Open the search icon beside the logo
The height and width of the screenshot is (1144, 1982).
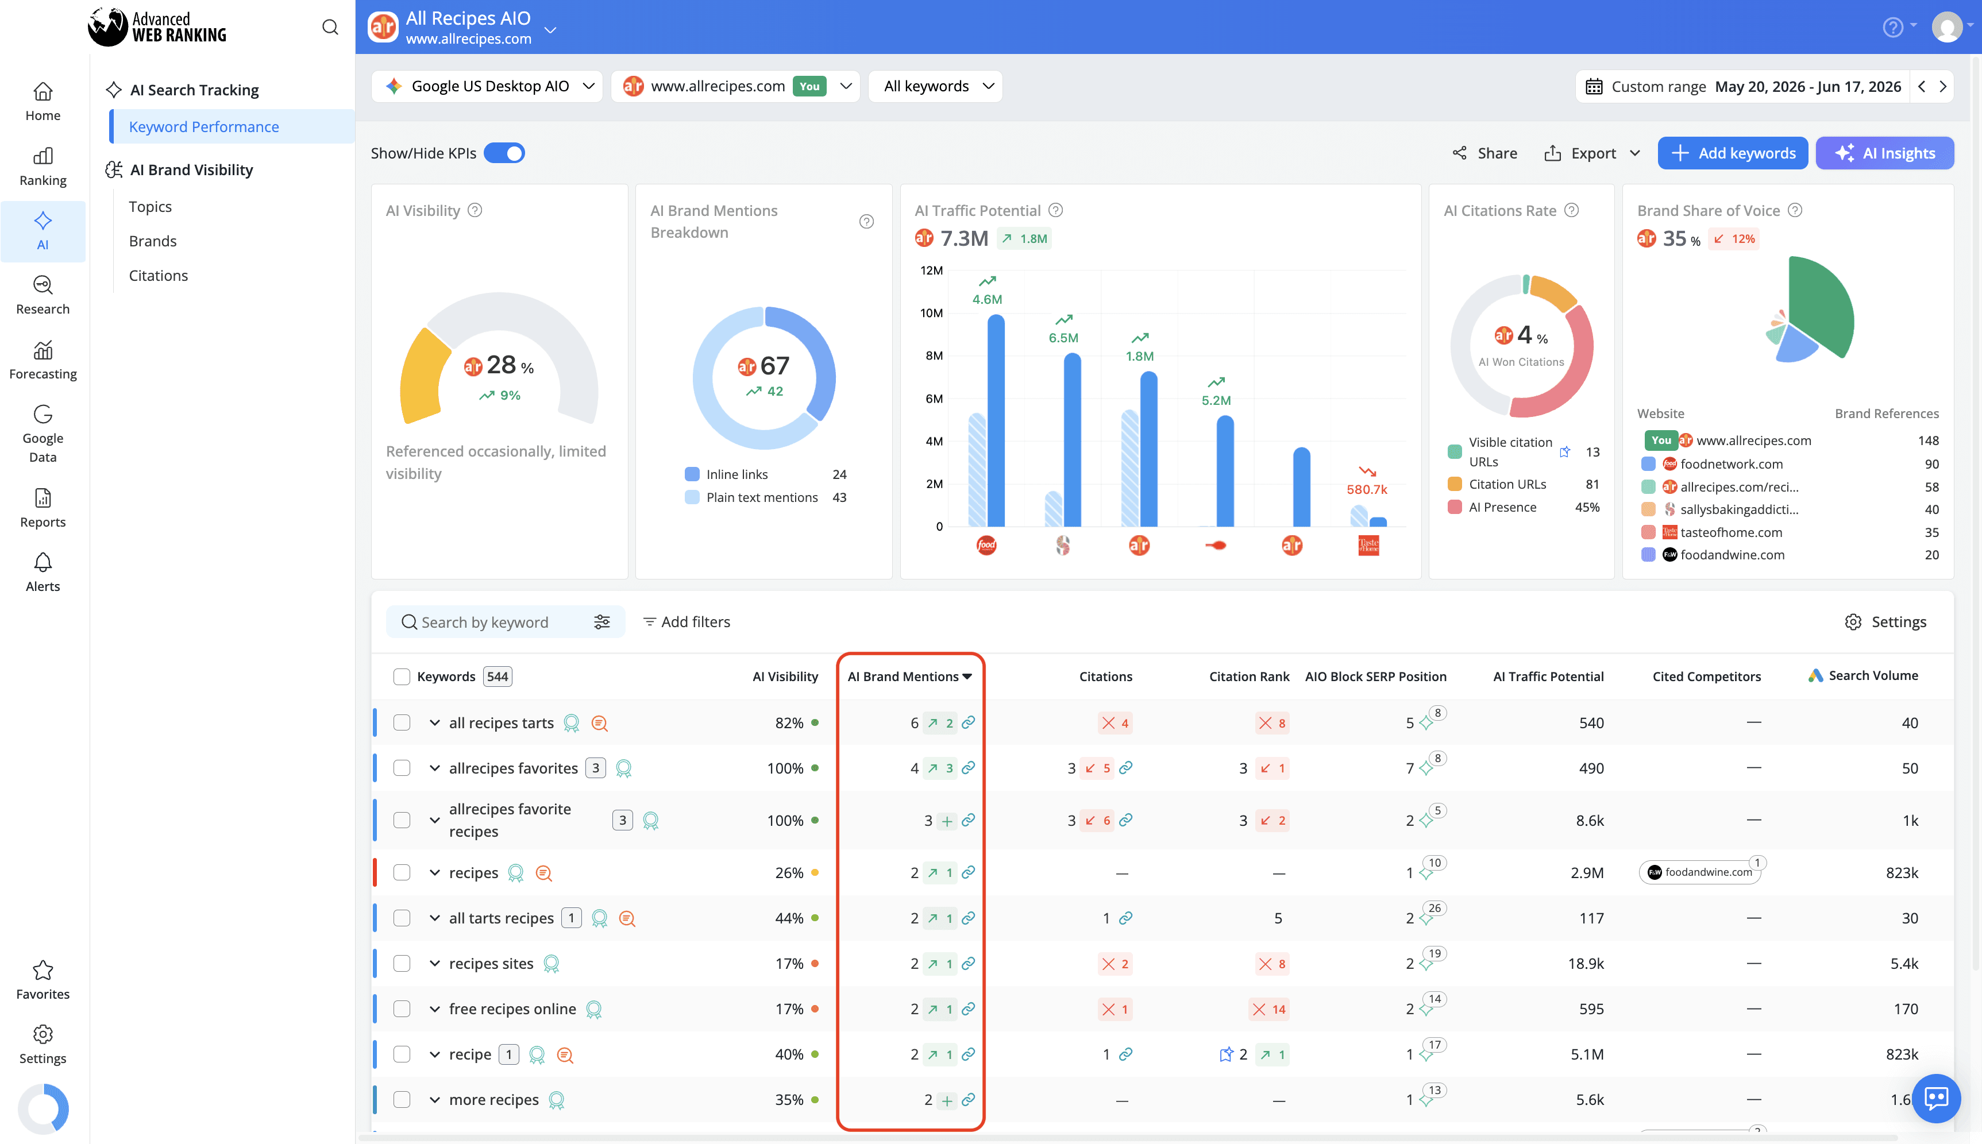(x=330, y=28)
